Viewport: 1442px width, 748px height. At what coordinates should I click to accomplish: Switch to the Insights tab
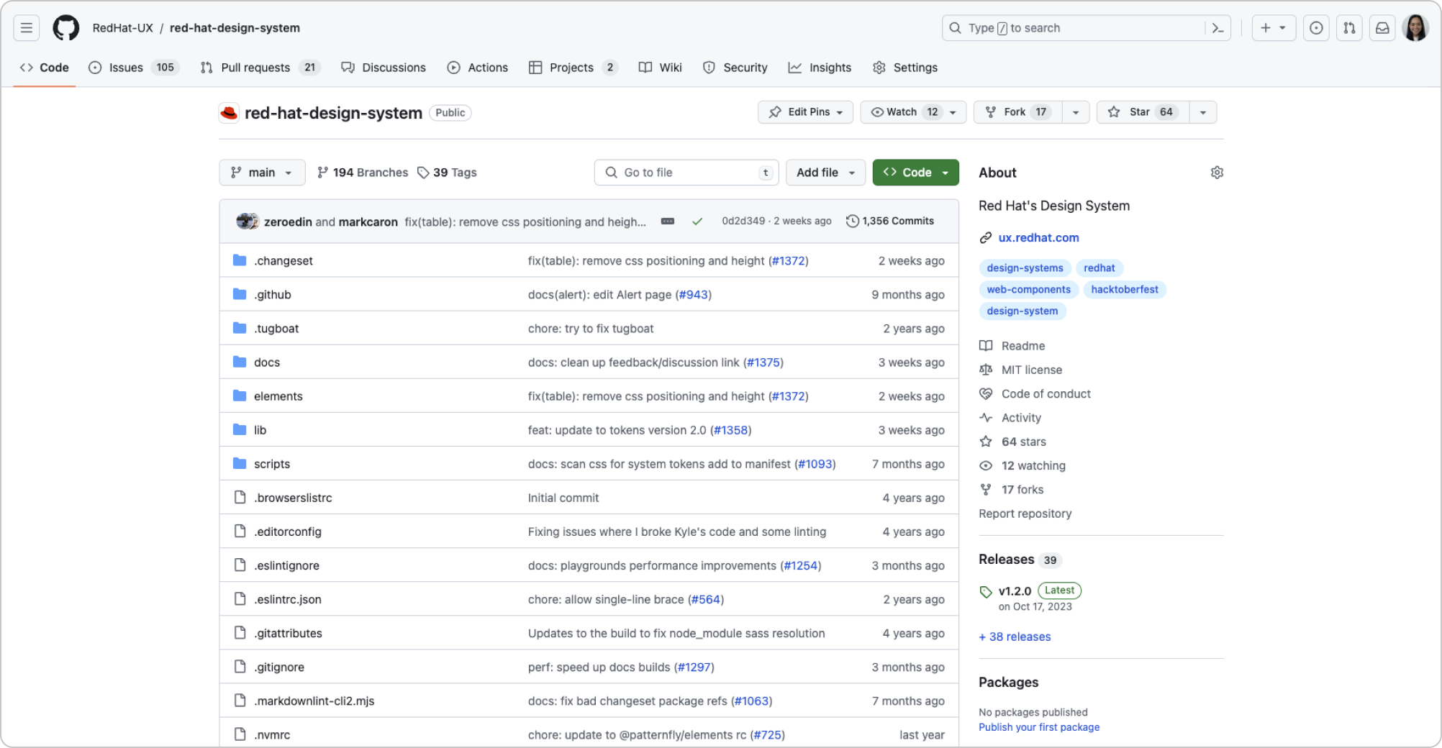click(x=820, y=67)
